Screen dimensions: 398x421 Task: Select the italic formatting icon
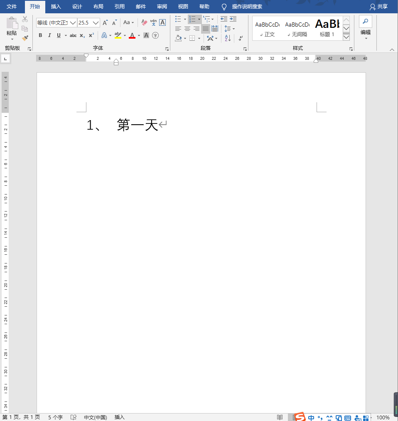[x=49, y=35]
